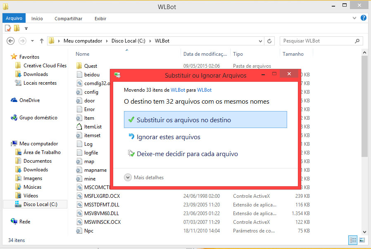Choose Deixe-me decidir para cada arquivo

[187, 154]
